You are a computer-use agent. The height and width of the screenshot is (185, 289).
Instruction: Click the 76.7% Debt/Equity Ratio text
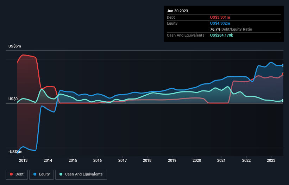[x=231, y=29]
